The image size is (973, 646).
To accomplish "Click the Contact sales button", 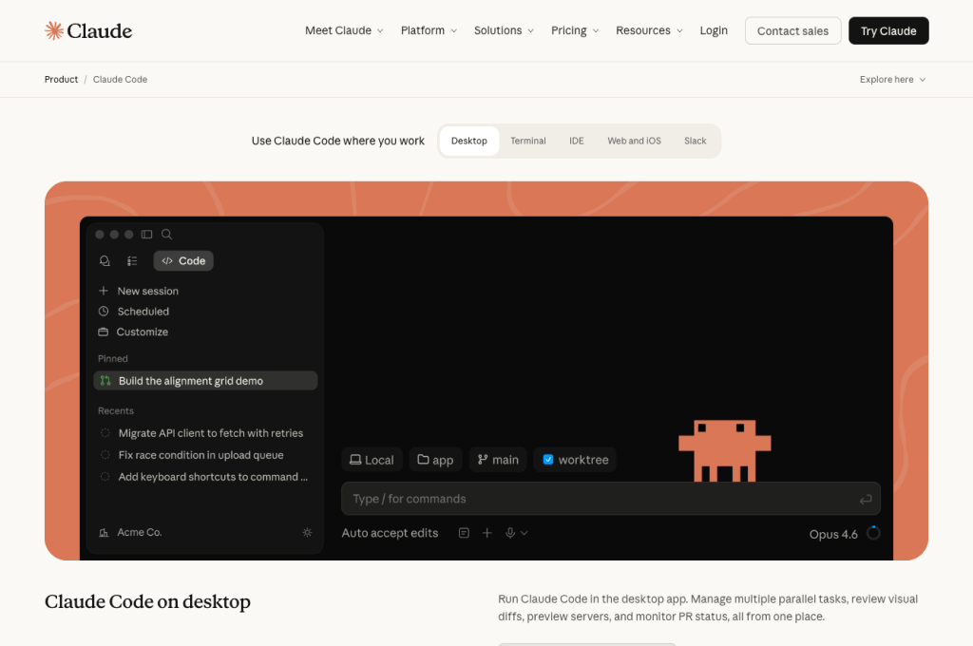I will (x=792, y=30).
